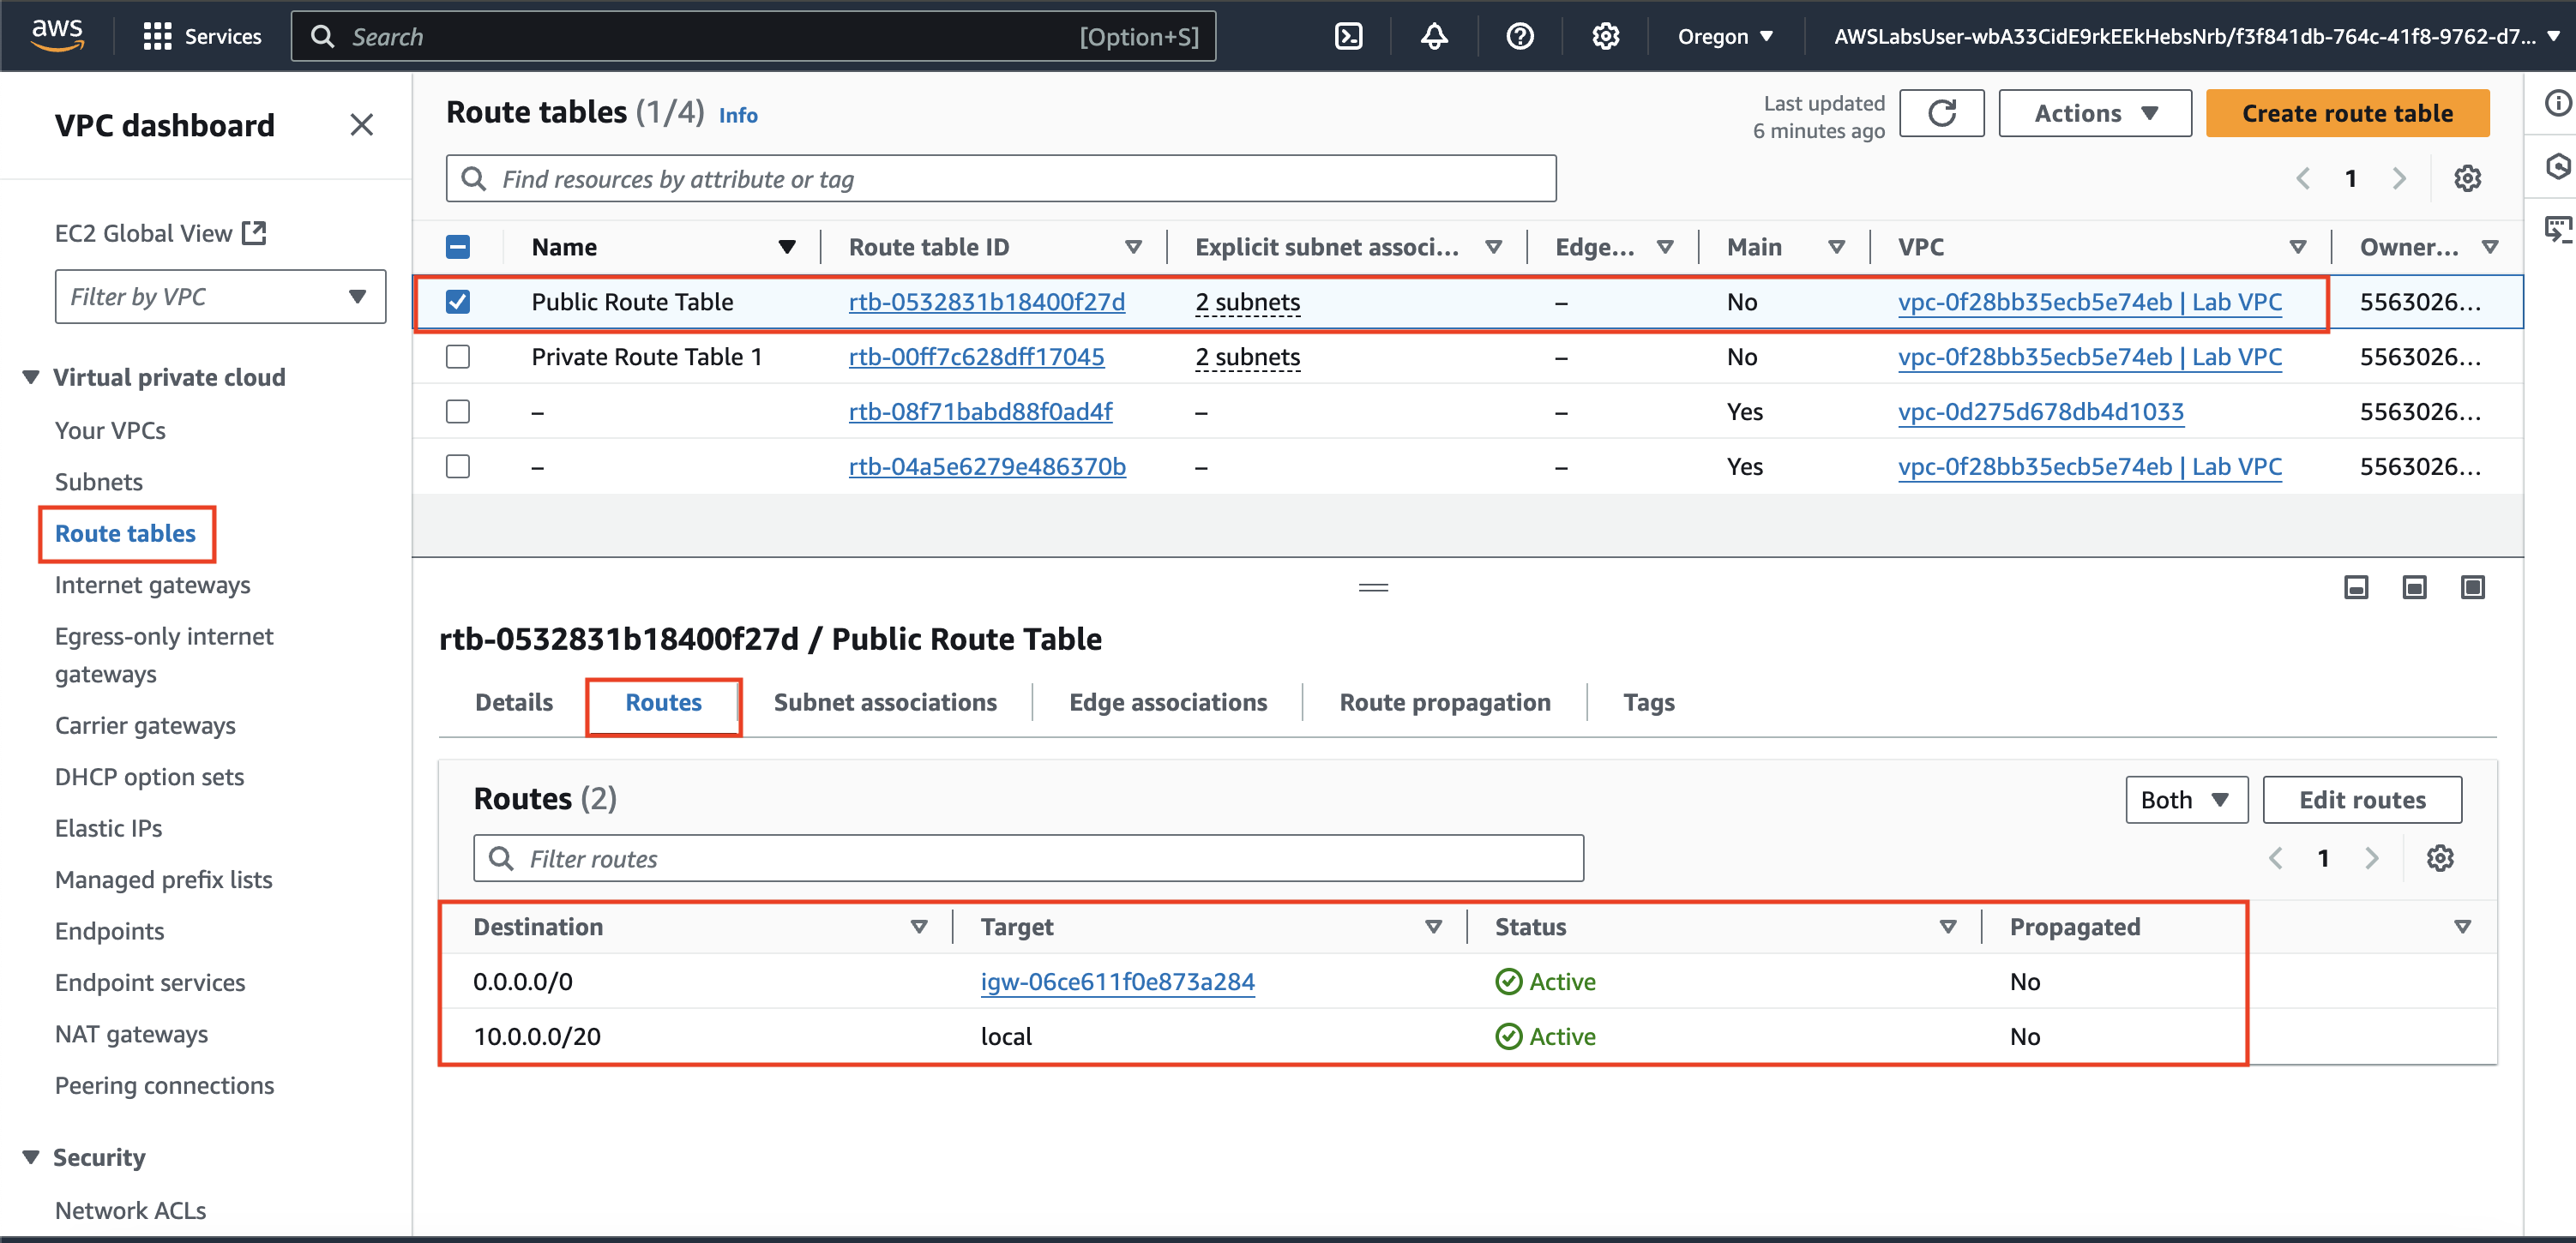Viewport: 2576px width, 1243px height.
Task: Open the Filter by VPC dropdown
Action: click(x=220, y=297)
